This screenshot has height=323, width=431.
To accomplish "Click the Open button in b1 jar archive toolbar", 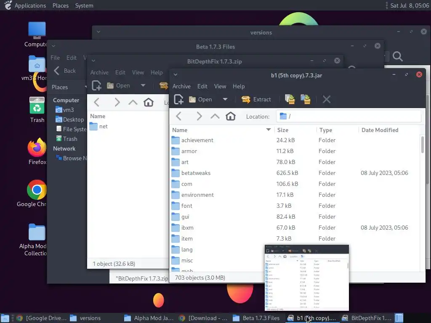I will (201, 99).
